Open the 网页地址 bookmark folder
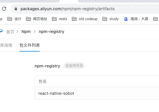The image size is (159, 112). (x=37, y=19)
